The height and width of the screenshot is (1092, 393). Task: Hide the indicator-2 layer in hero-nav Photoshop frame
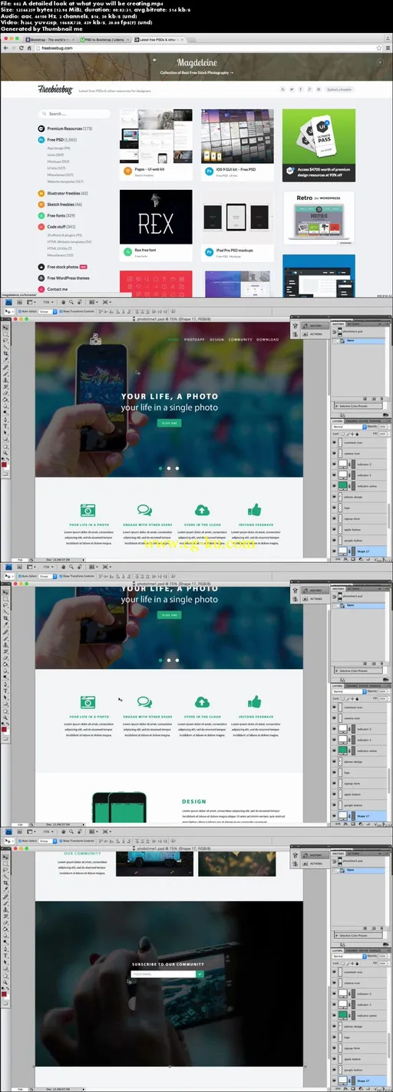[x=335, y=464]
